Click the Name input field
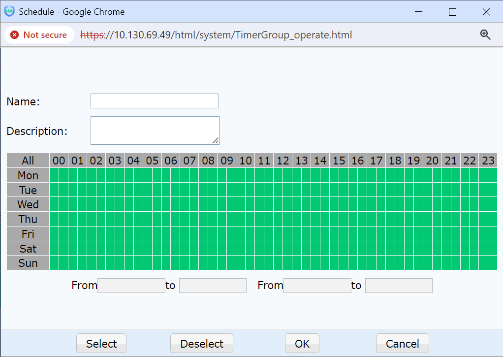The height and width of the screenshot is (357, 503). click(155, 101)
